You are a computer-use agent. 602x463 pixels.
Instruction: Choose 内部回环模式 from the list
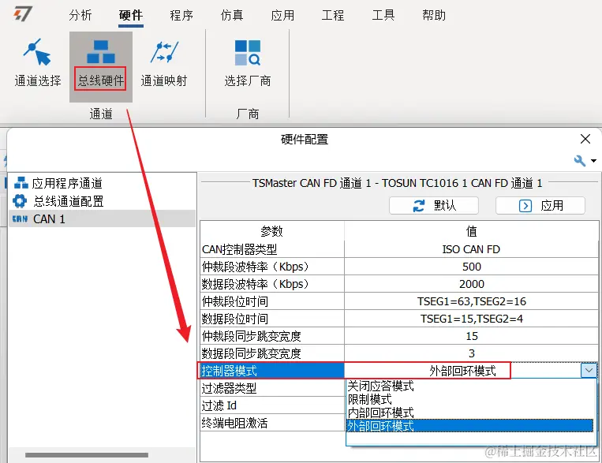[x=470, y=413]
